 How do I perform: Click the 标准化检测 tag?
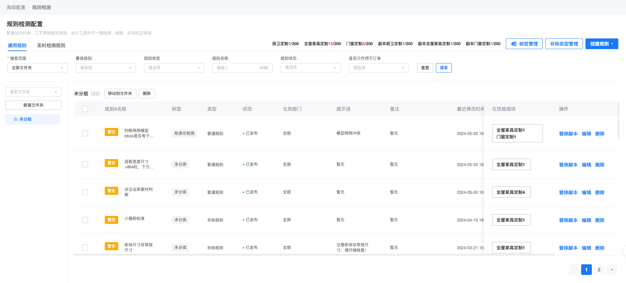tap(184, 133)
